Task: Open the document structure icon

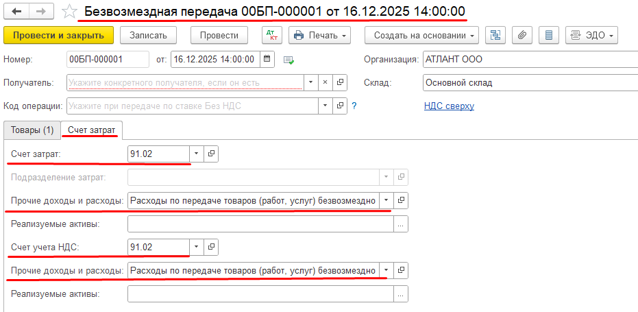Action: (x=495, y=35)
